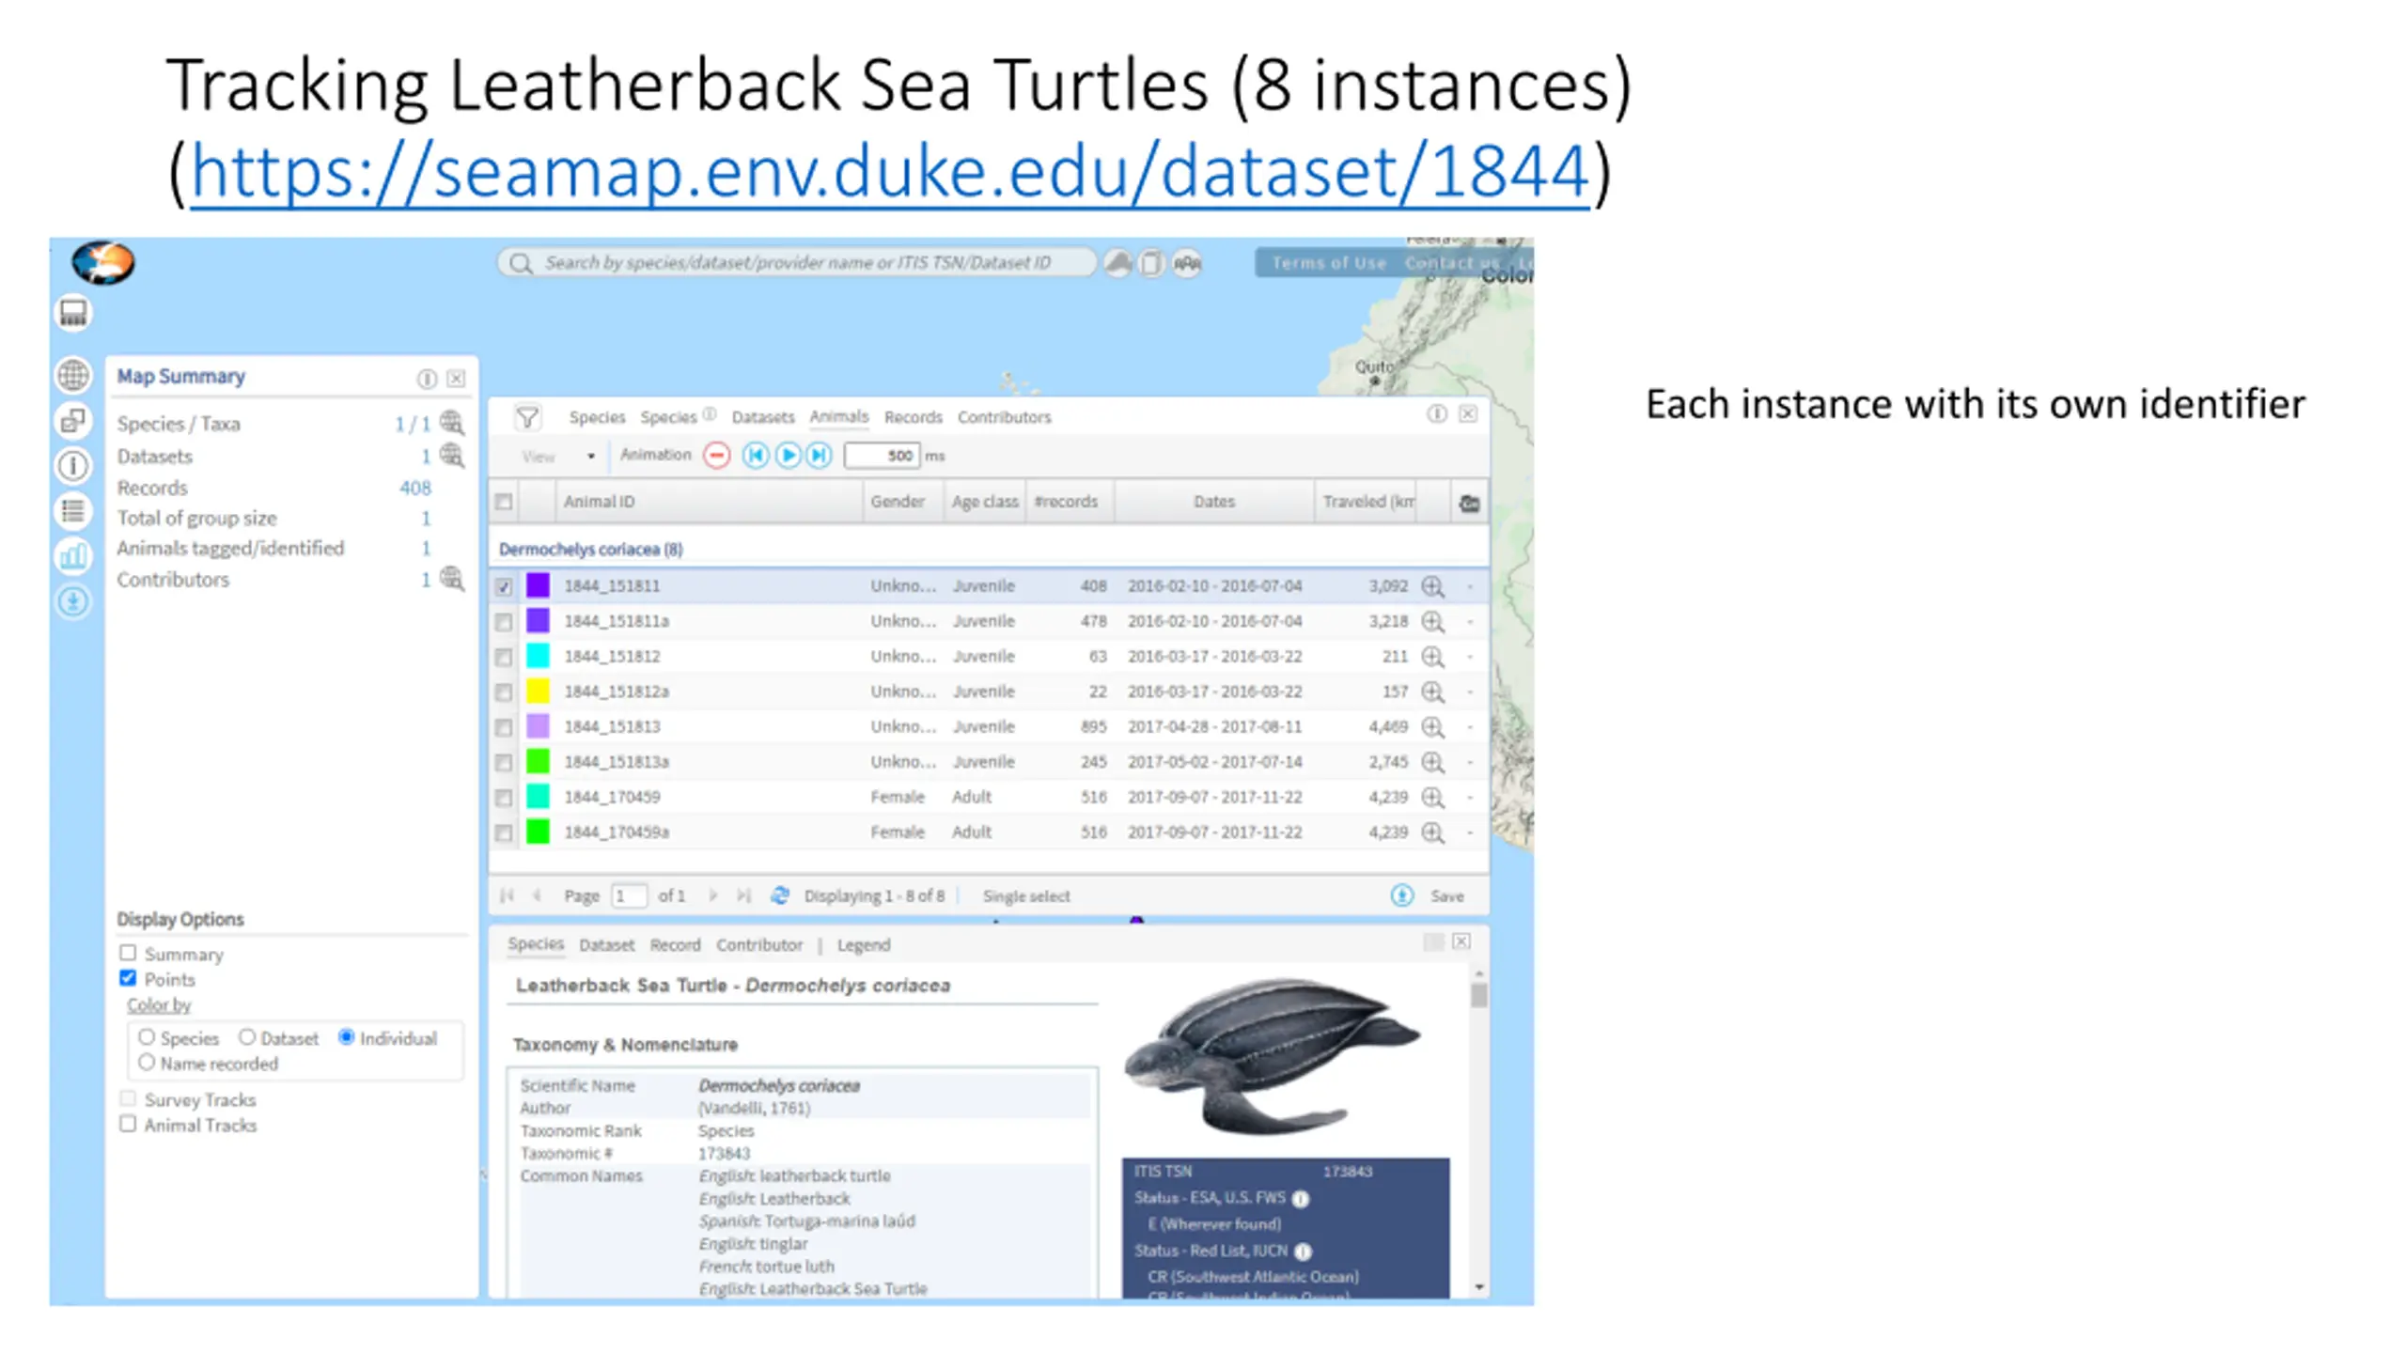Click the camera icon in table header
Viewport: 2406px width, 1353px height.
(x=1469, y=503)
